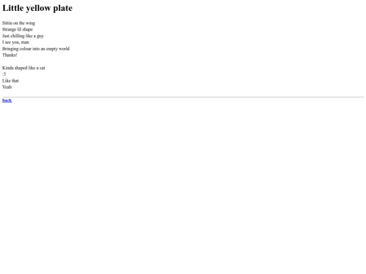Click the word "Little" in the heading
This screenshot has width=366, height=274.
tap(13, 8)
